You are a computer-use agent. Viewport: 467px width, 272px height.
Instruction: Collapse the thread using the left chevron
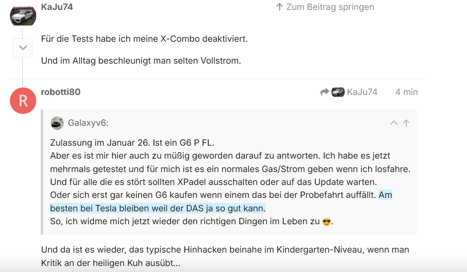click(23, 48)
